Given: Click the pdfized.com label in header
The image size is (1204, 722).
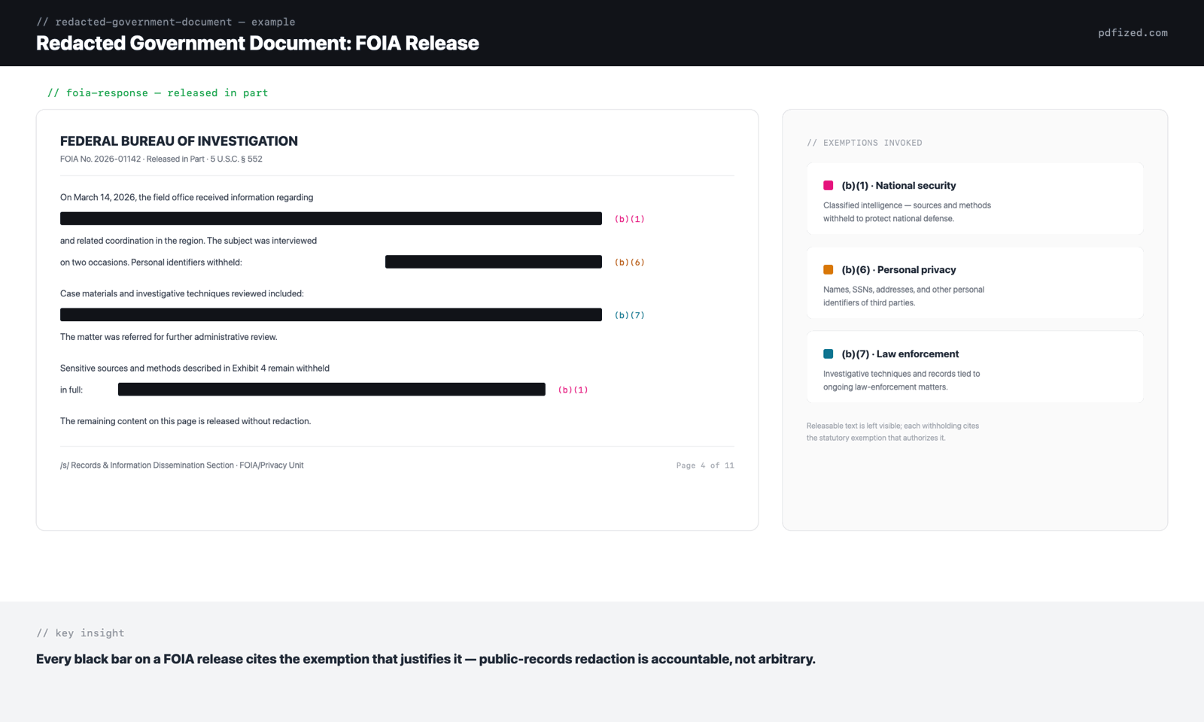Looking at the screenshot, I should pos(1133,32).
